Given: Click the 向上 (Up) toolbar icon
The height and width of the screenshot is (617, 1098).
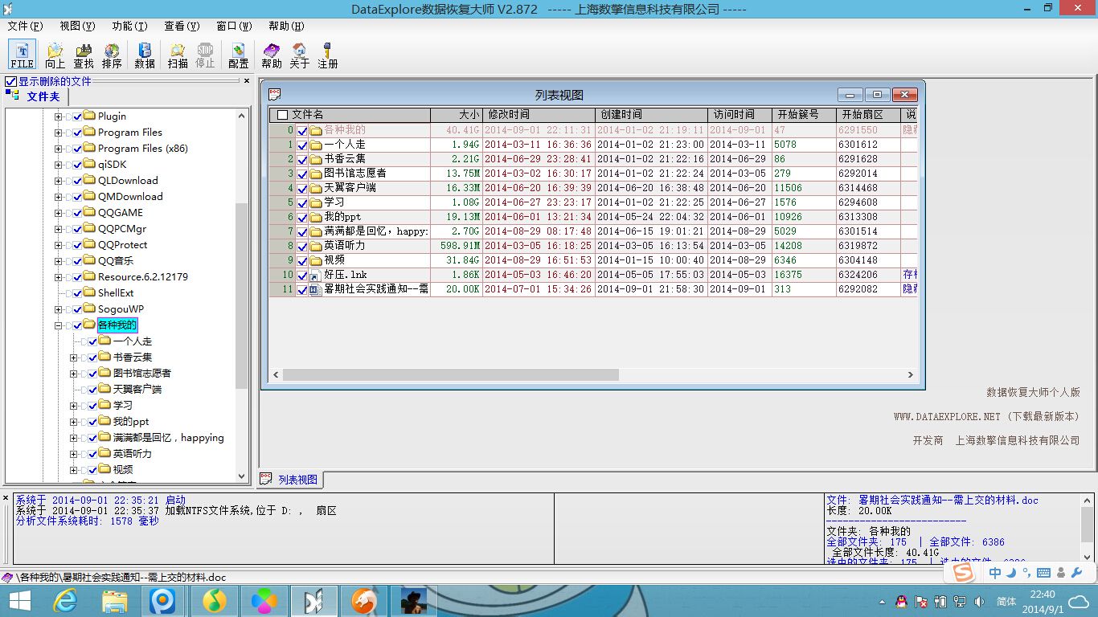Looking at the screenshot, I should pos(54,54).
